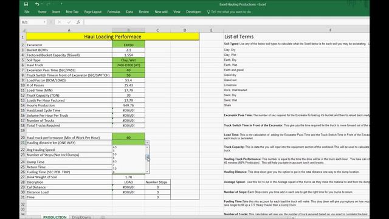Select row 1 header
389x219 pixels.
22,36
